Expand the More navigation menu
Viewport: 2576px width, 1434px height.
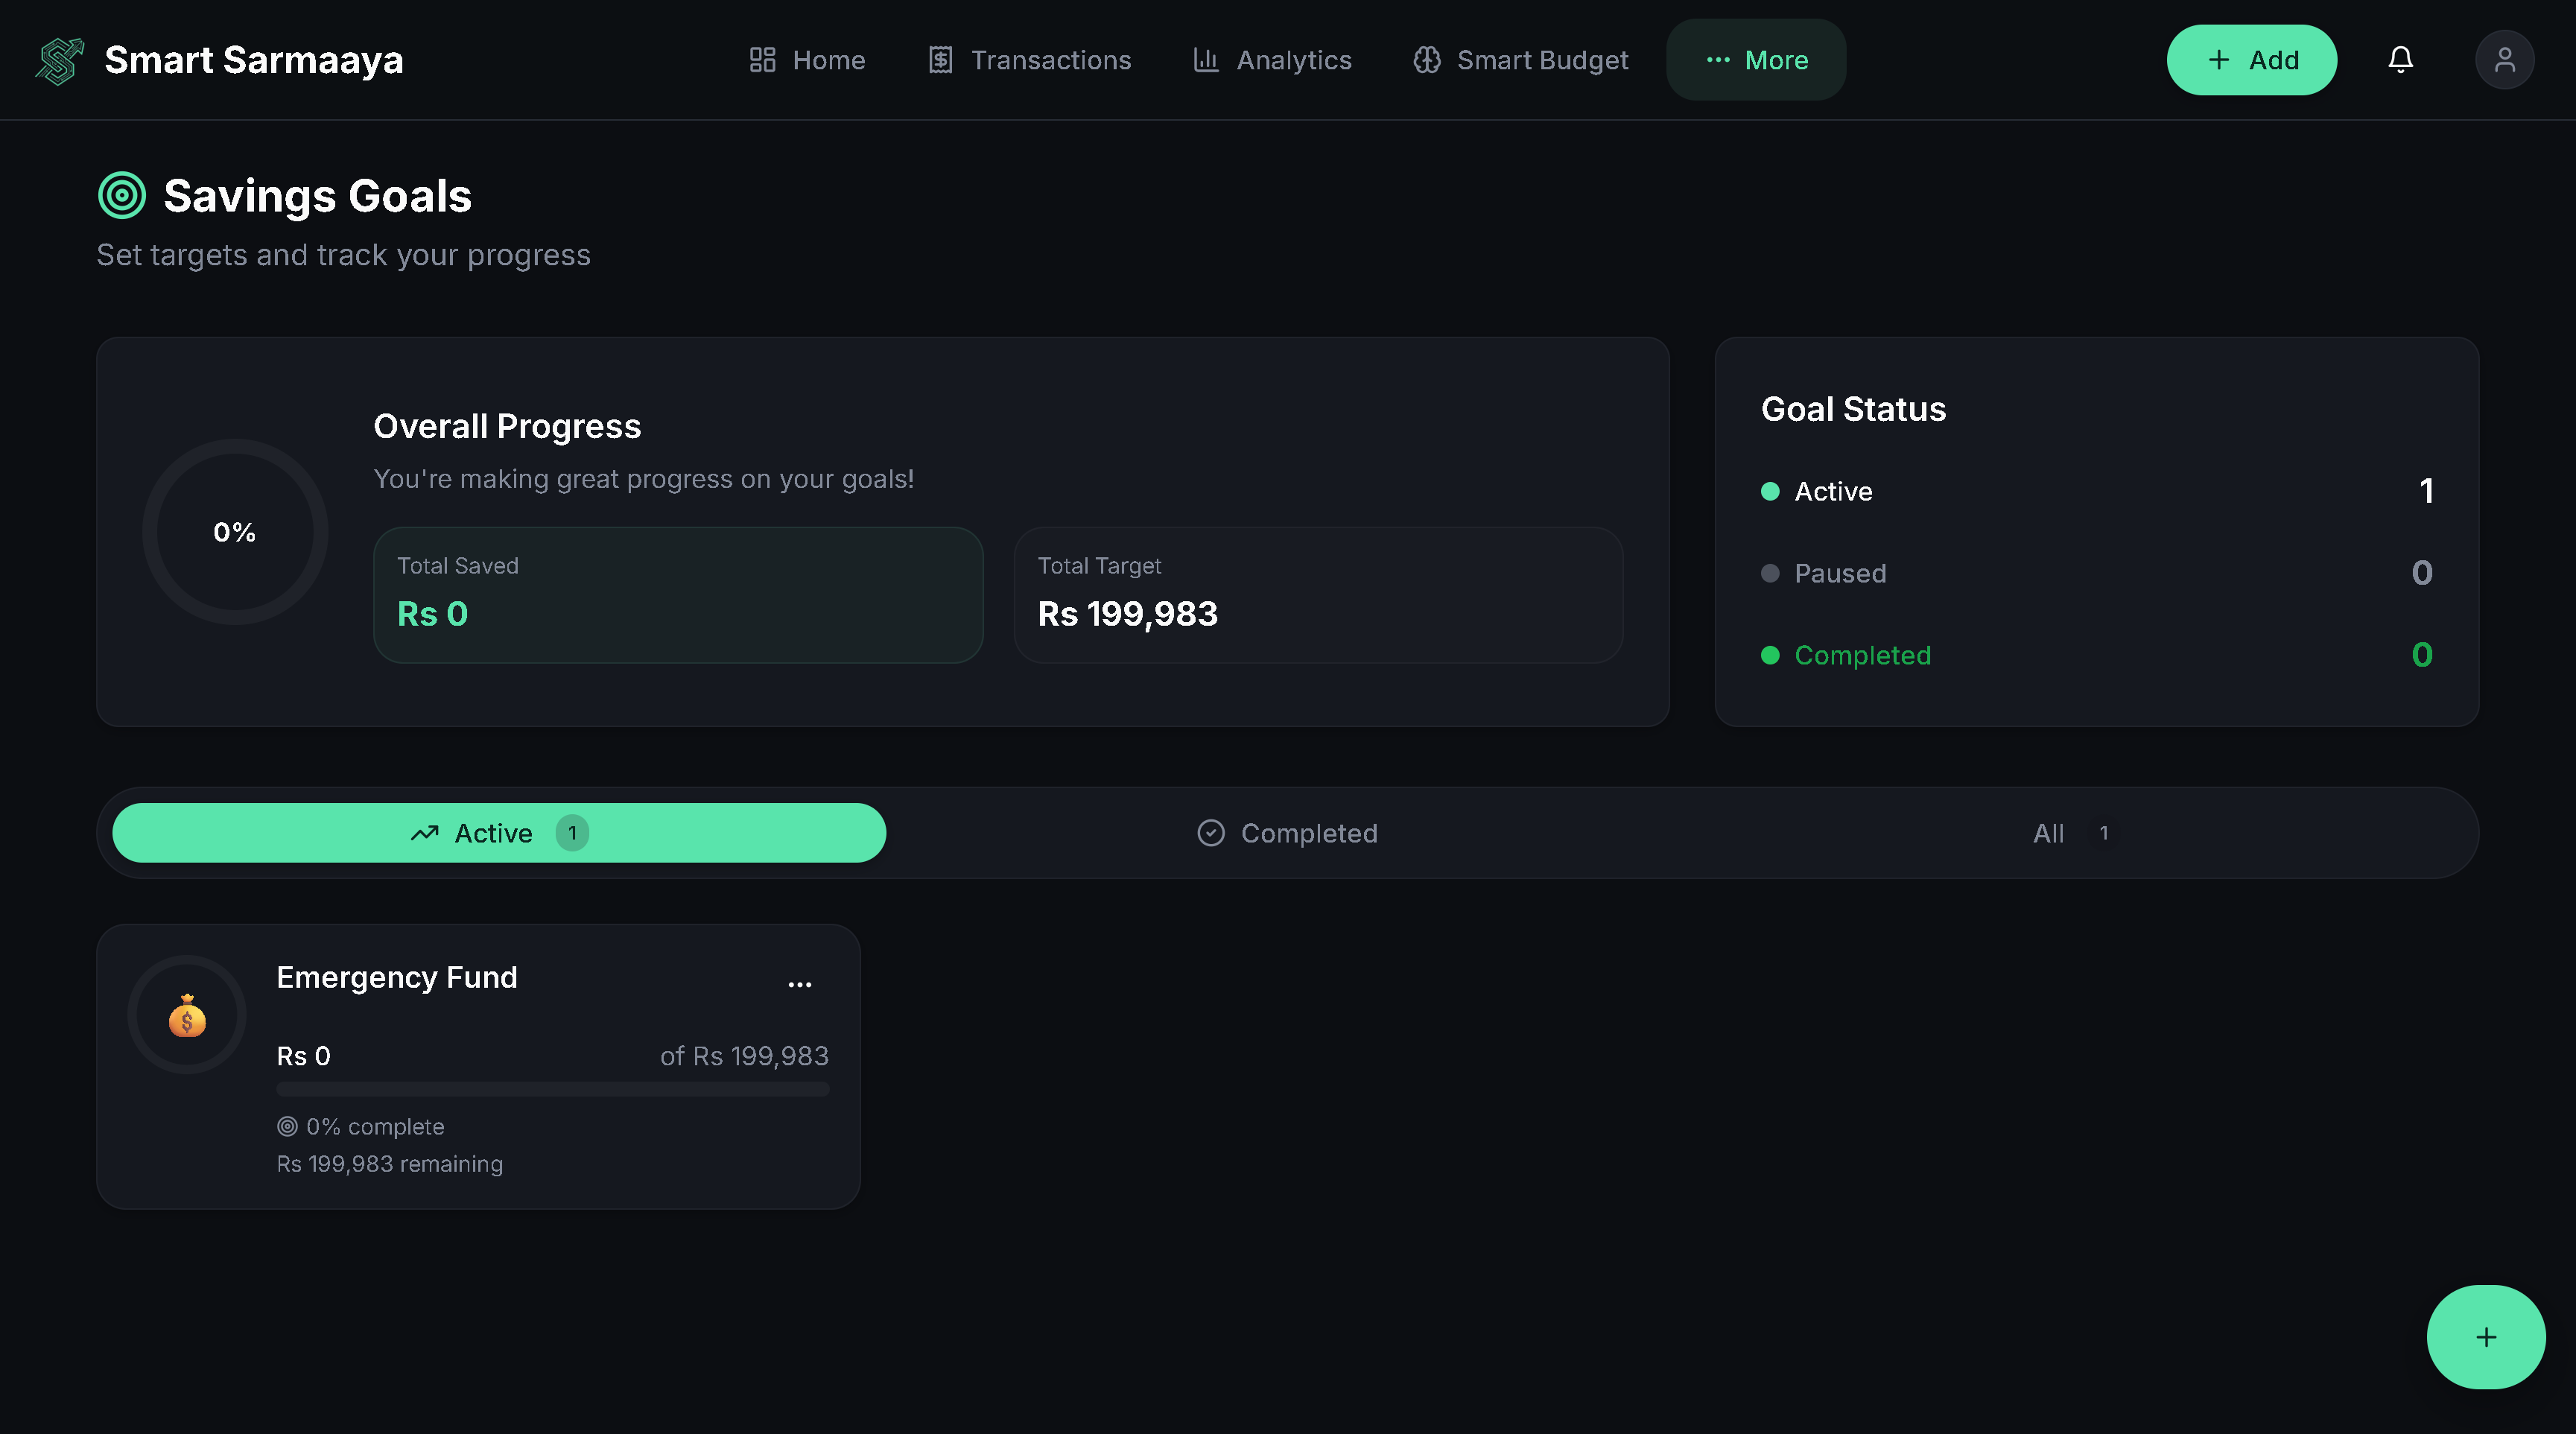[1756, 60]
